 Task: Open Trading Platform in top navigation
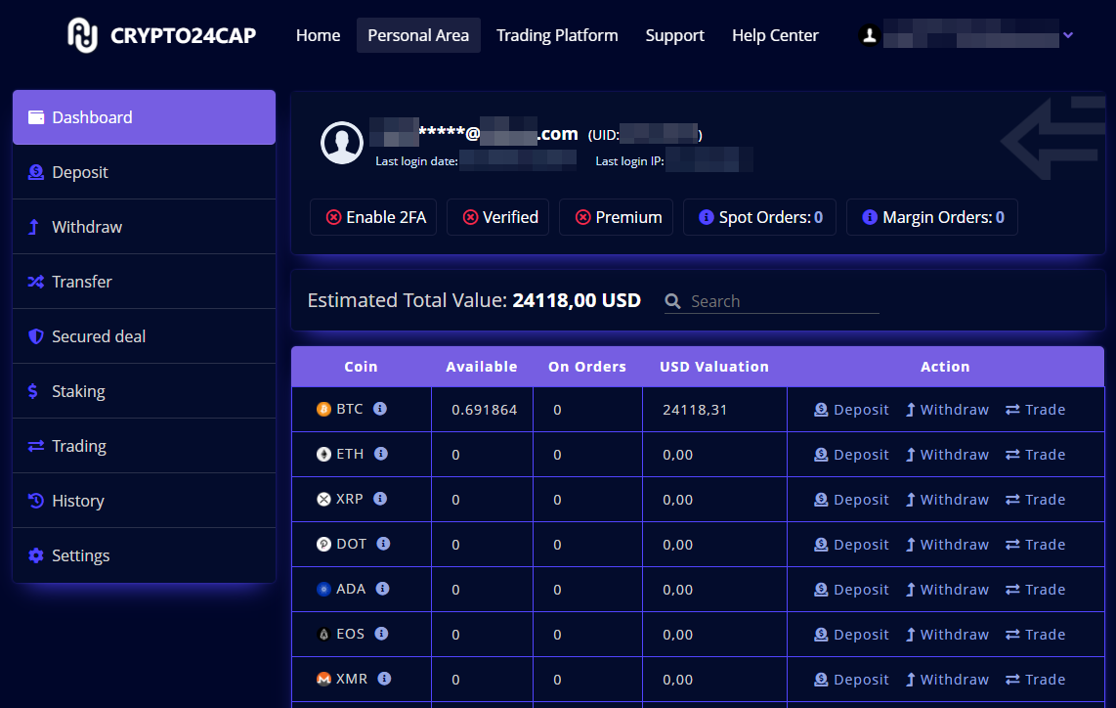[557, 35]
